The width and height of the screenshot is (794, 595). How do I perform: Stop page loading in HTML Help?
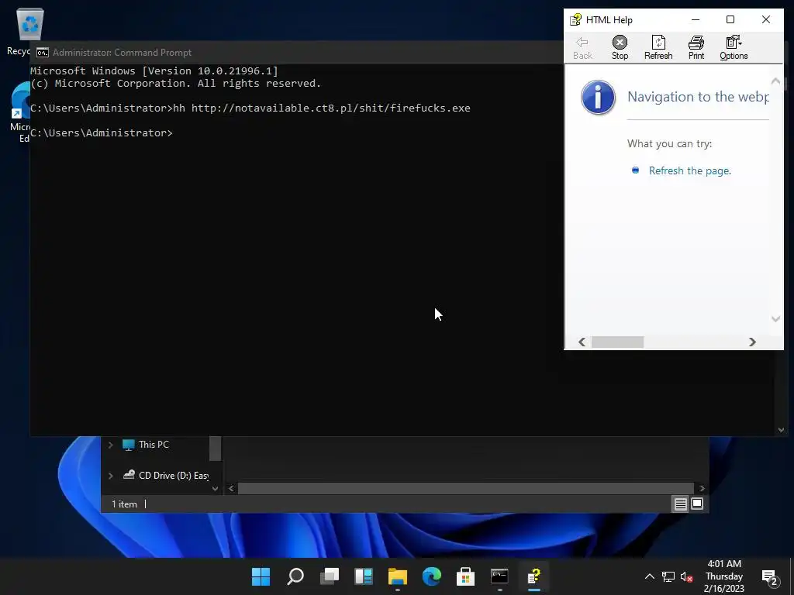(x=620, y=48)
